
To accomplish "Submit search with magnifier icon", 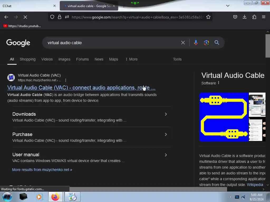I will (217, 43).
